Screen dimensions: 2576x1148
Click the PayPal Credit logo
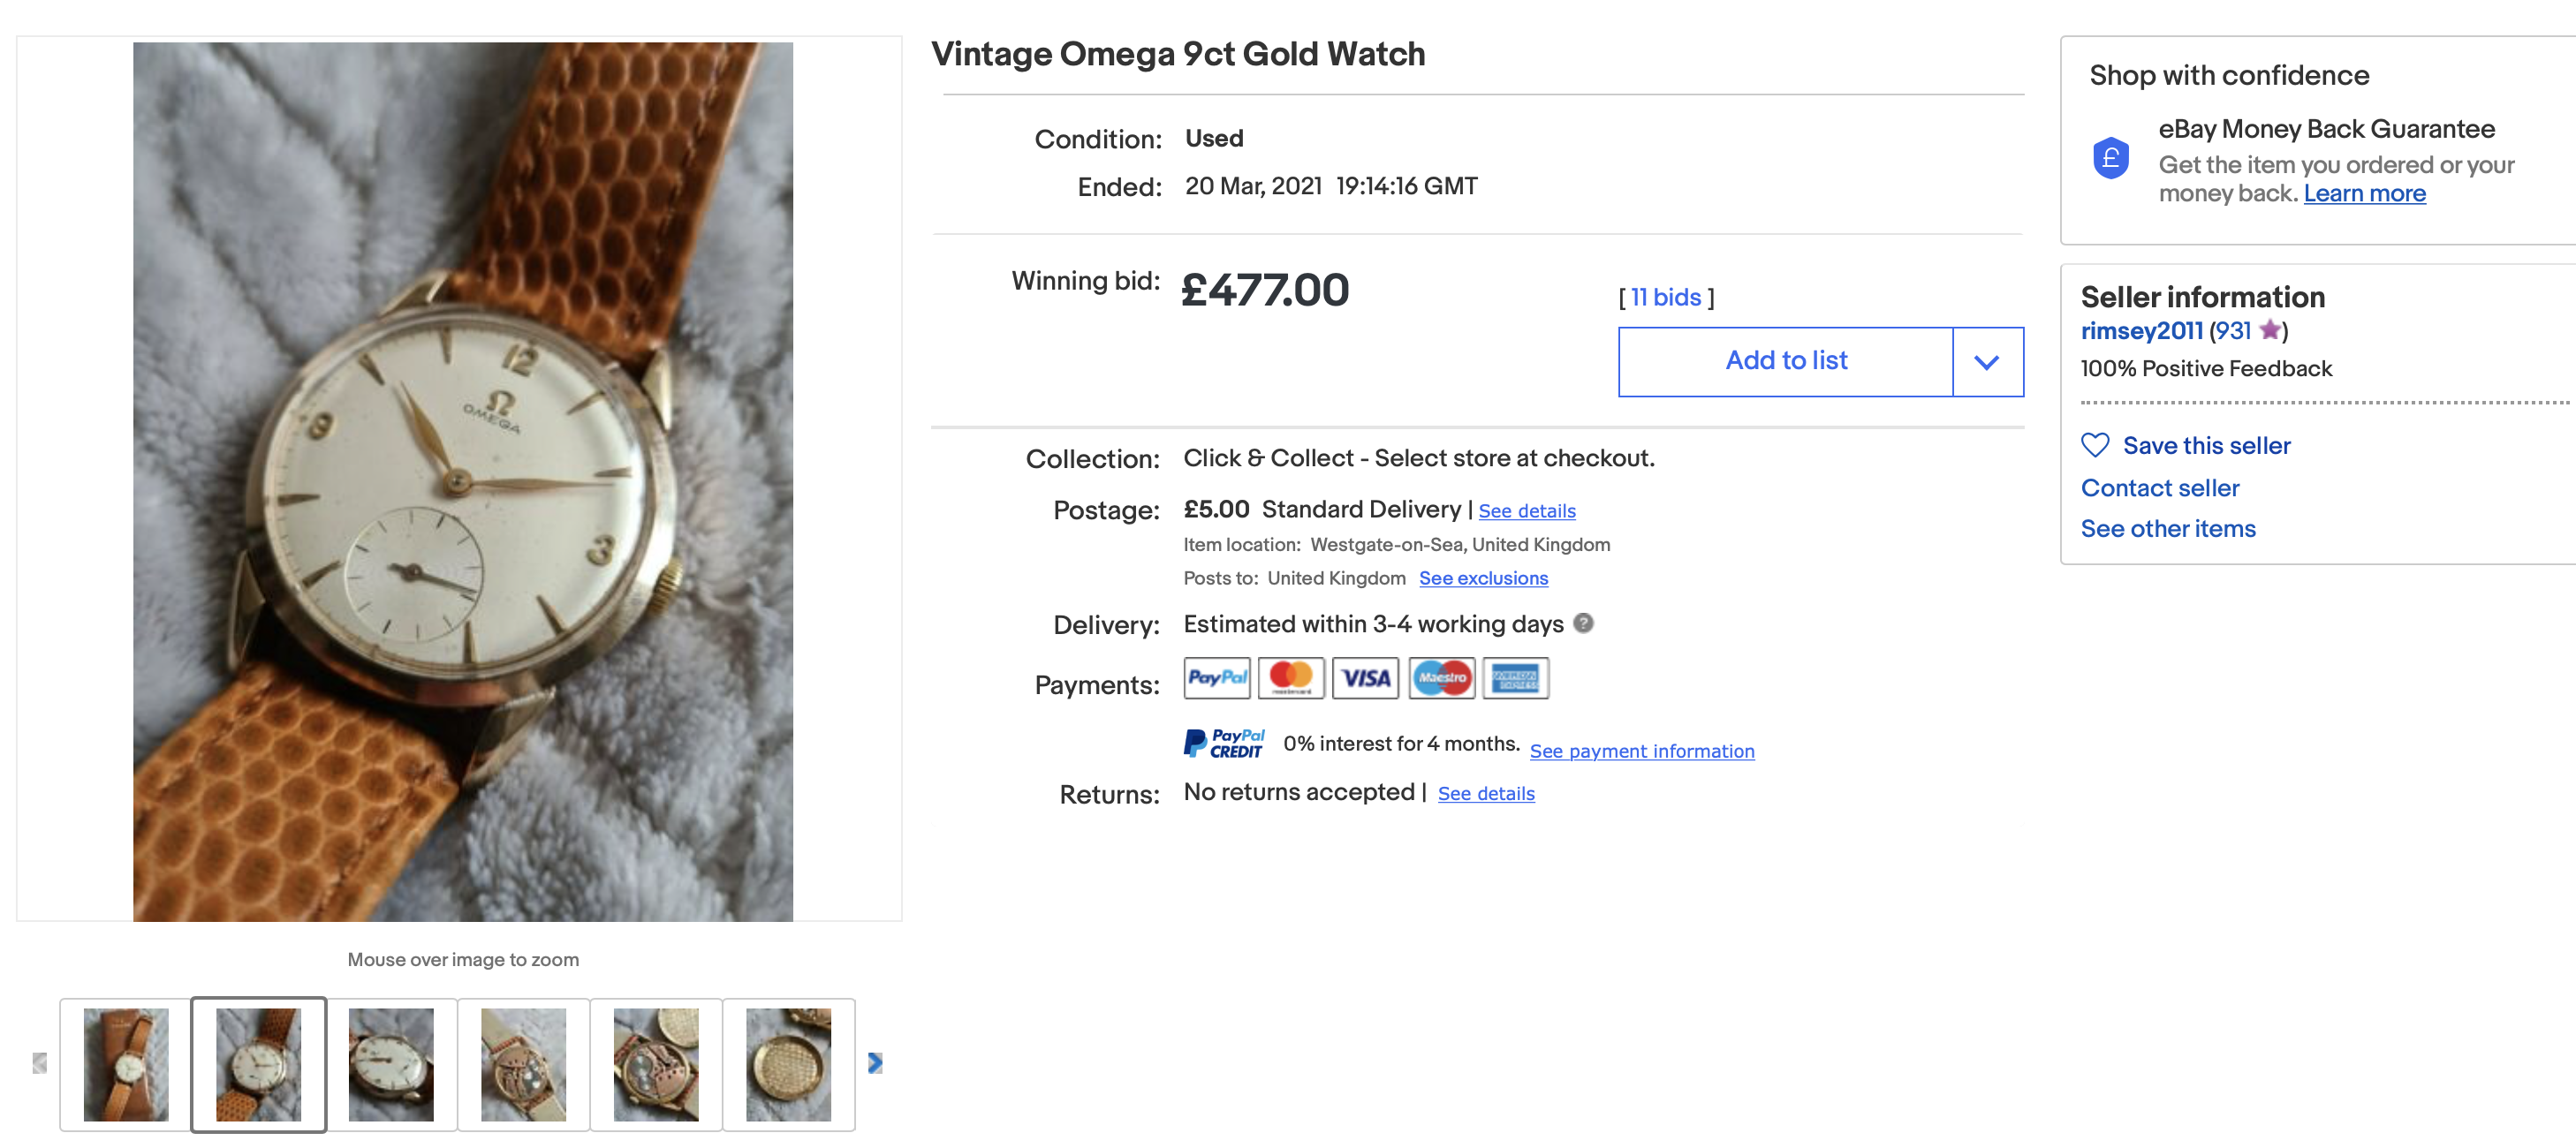[1224, 743]
